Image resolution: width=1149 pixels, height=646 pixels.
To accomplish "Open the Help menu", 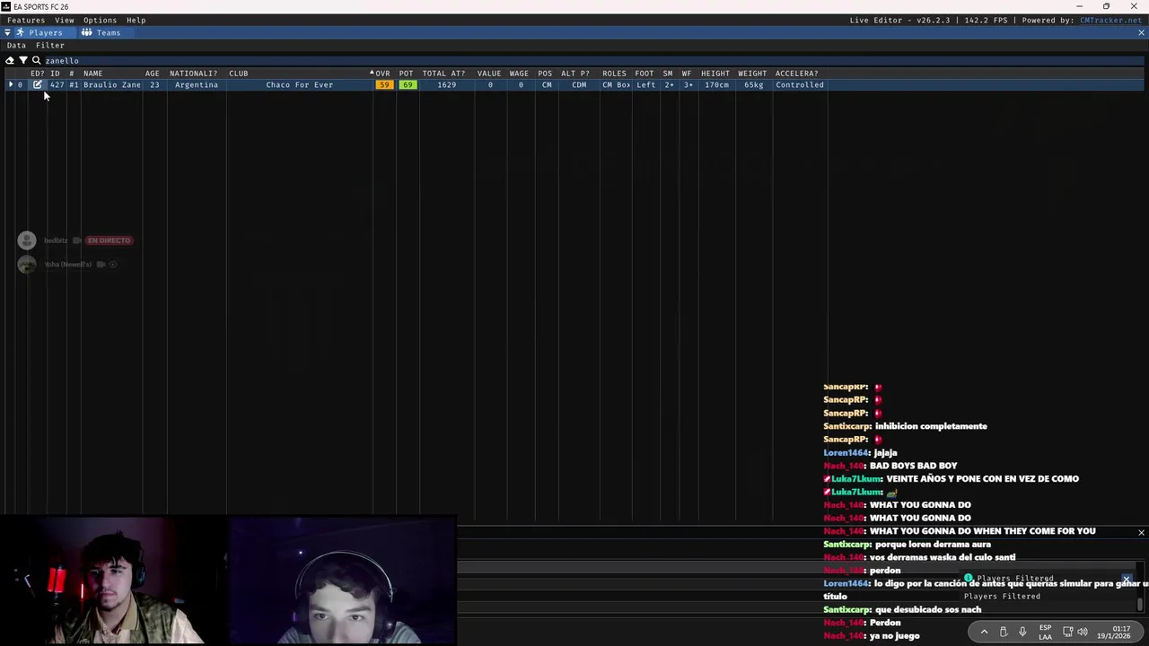I will (136, 20).
